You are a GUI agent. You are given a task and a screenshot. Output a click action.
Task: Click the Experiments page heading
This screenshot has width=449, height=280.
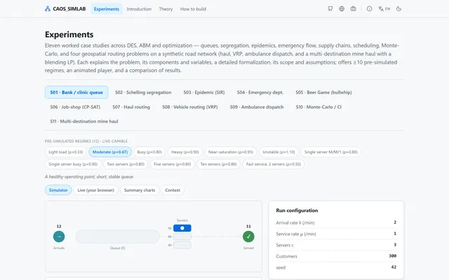pyautogui.click(x=69, y=34)
